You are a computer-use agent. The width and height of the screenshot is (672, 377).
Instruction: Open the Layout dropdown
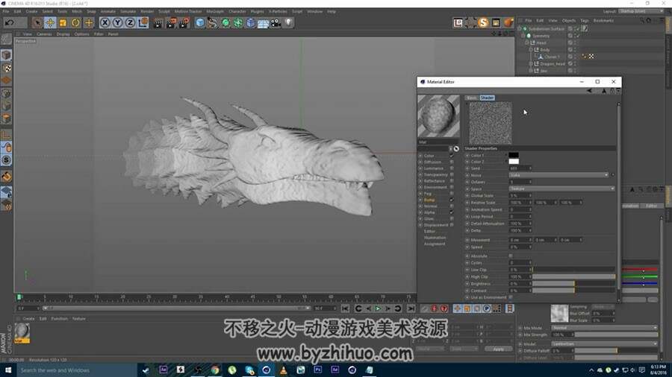click(641, 11)
